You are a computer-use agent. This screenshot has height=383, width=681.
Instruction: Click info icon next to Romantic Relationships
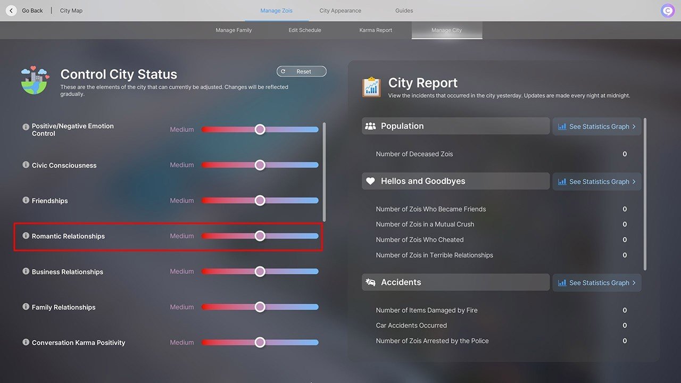26,236
